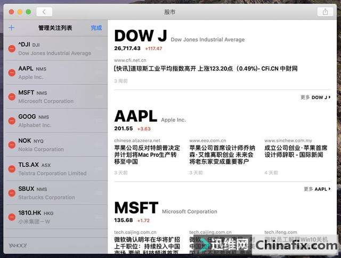This screenshot has width=341, height=258.
Task: Click the chinese.aljazeera.net source label
Action: (x=137, y=141)
